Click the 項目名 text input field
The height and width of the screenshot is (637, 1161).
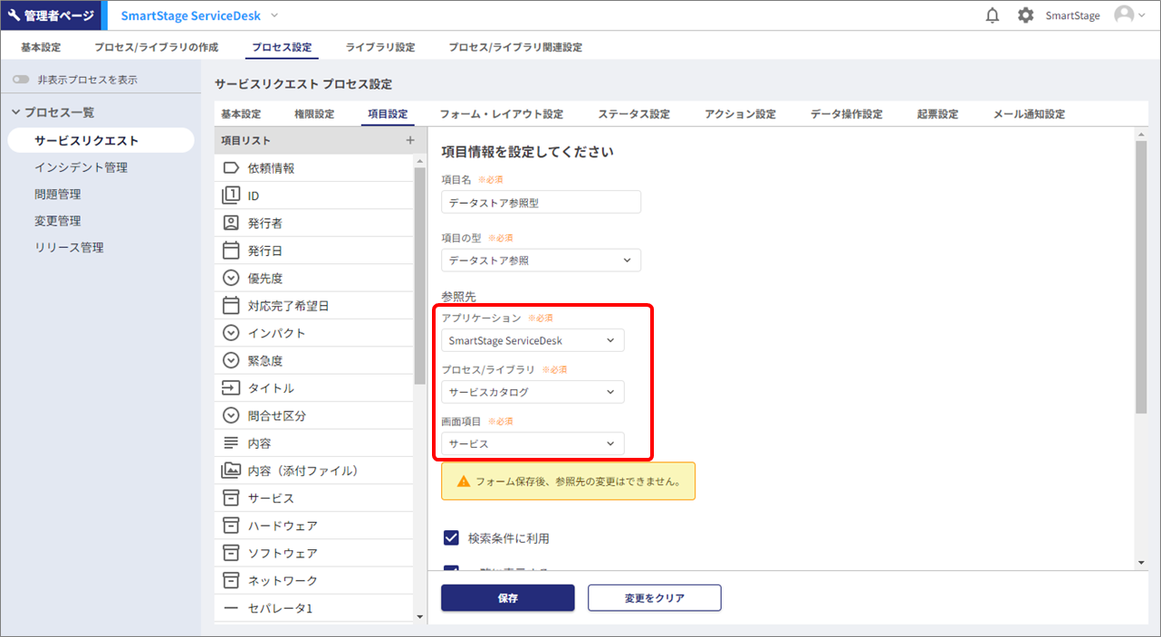[541, 203]
